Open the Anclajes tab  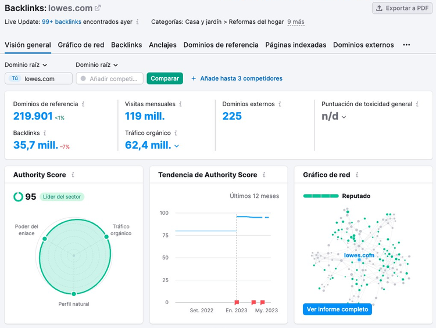(x=163, y=45)
